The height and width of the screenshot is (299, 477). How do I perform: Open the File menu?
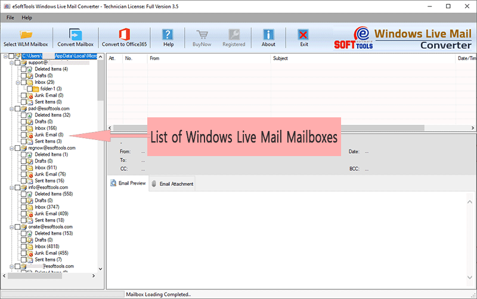tap(10, 18)
